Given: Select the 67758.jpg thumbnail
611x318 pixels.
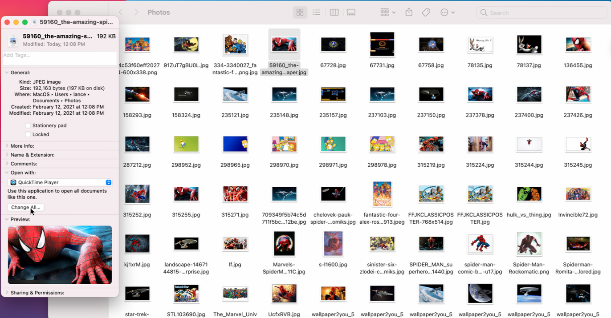Looking at the screenshot, I should (431, 44).
